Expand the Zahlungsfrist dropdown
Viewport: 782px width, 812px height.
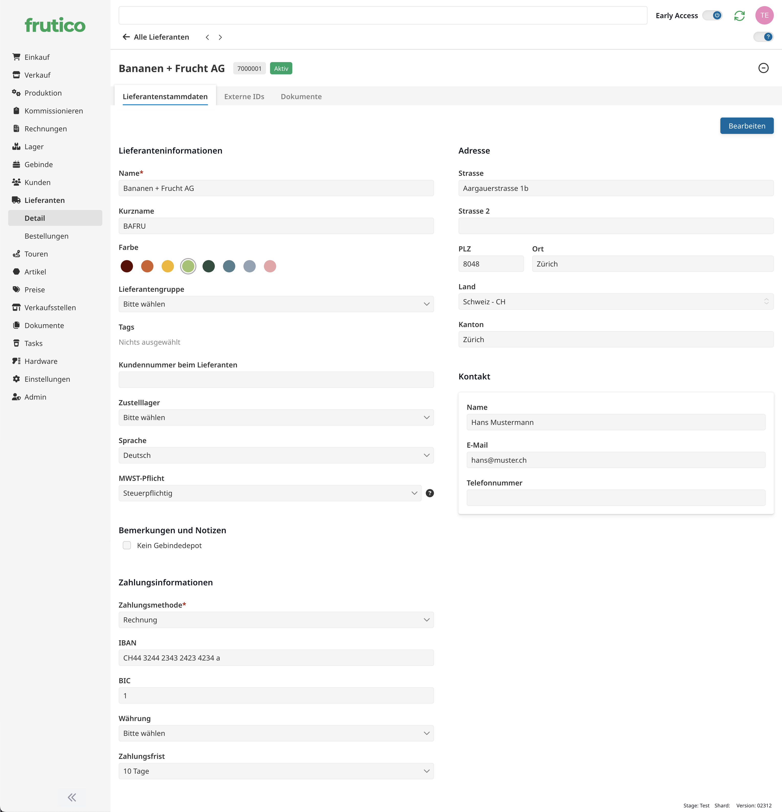click(x=276, y=771)
